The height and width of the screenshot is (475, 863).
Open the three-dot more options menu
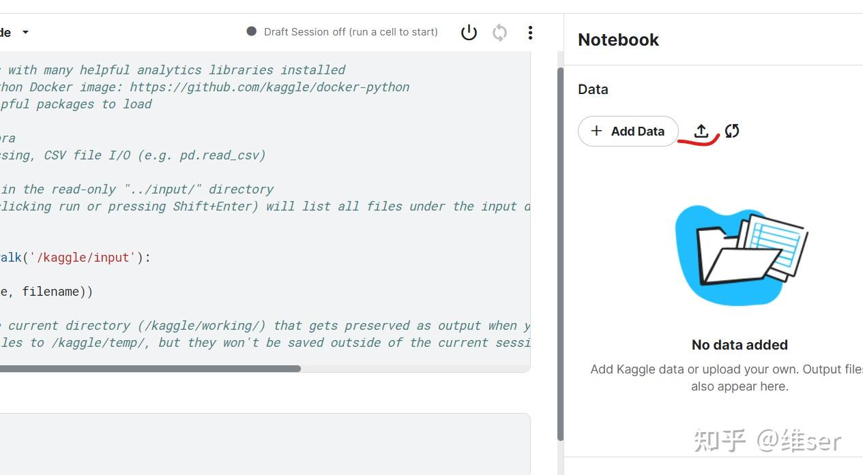tap(530, 32)
